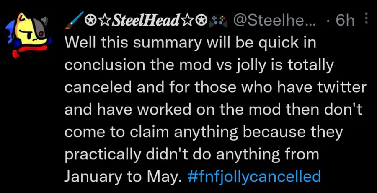The height and width of the screenshot is (193, 377).
Task: Click the game controller emoji after the name
Action: pyautogui.click(x=218, y=21)
